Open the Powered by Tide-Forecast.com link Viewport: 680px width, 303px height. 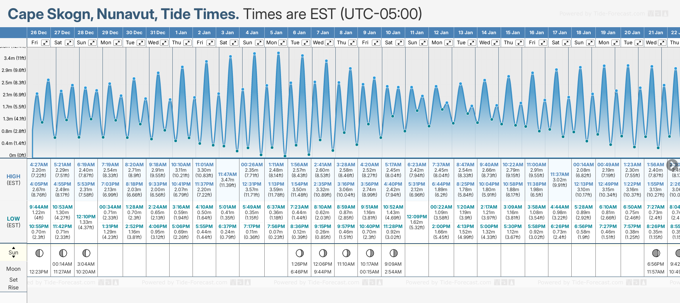(x=602, y=14)
